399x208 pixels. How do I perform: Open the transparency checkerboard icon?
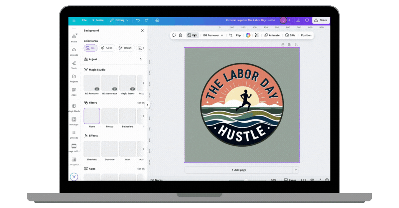click(257, 35)
